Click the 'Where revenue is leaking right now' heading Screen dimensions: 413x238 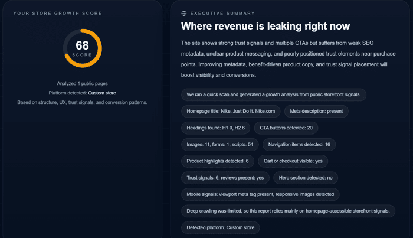(265, 26)
